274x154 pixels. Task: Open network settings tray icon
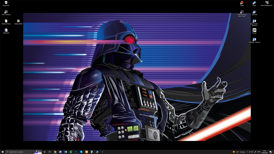[252, 152]
